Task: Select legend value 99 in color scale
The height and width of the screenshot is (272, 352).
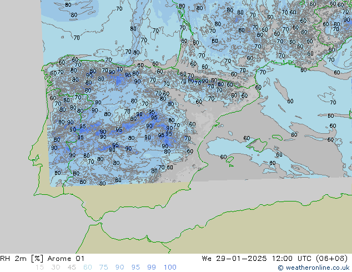Action: (x=152, y=268)
